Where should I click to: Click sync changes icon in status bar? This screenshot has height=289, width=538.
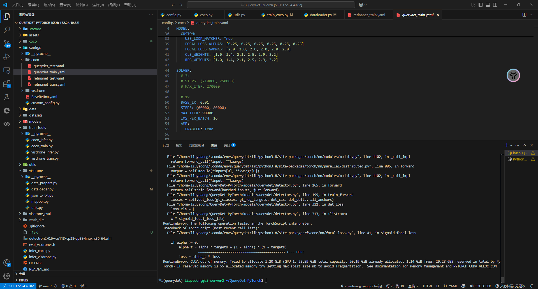pyautogui.click(x=55, y=286)
